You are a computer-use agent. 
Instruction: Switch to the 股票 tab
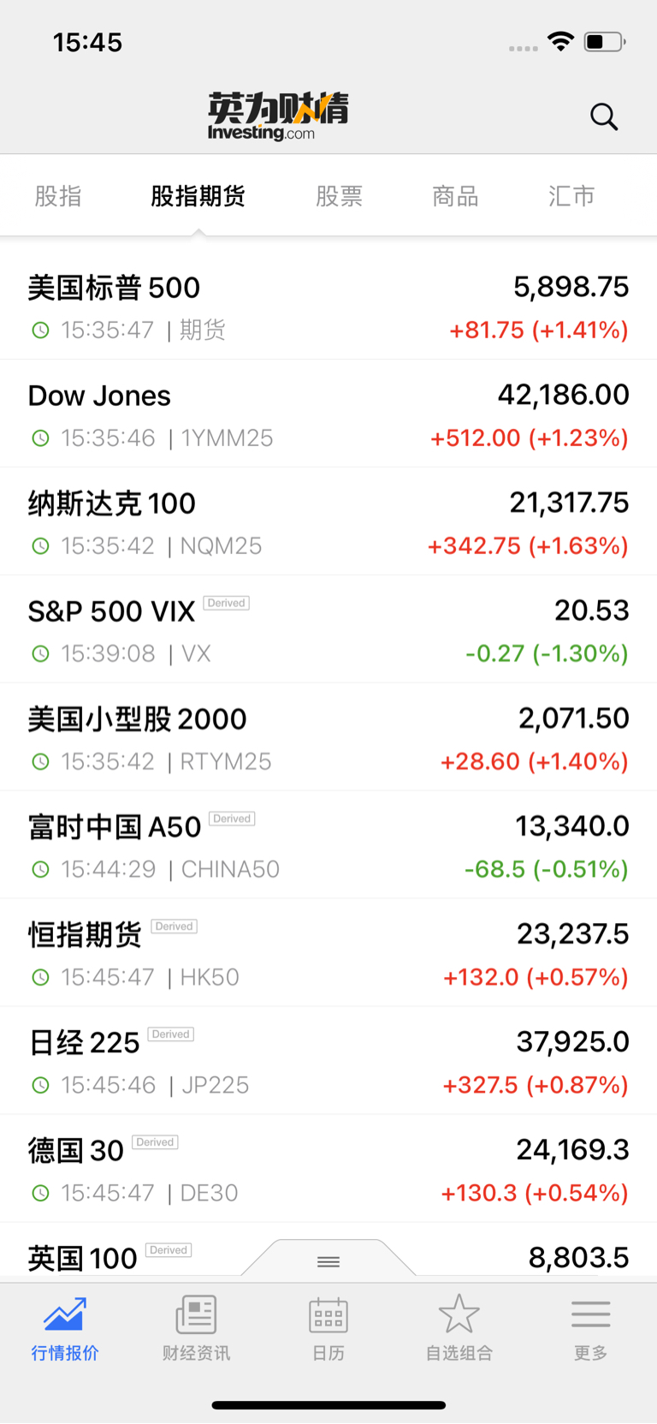pos(340,196)
